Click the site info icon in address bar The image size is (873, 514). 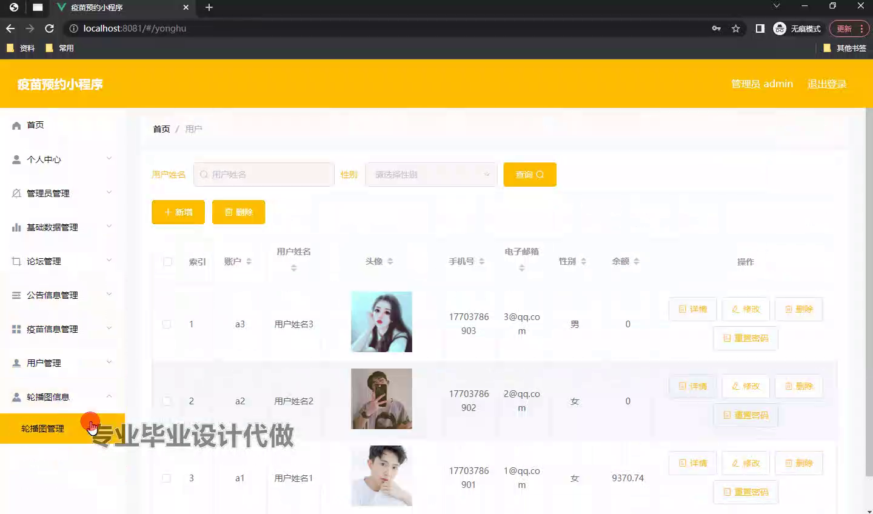tap(73, 28)
